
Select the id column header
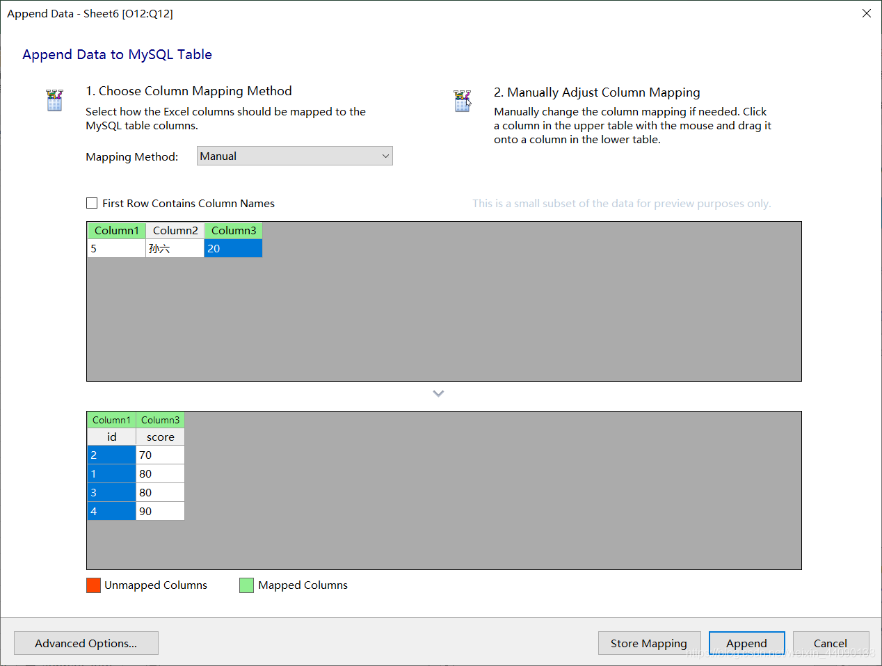click(x=111, y=437)
